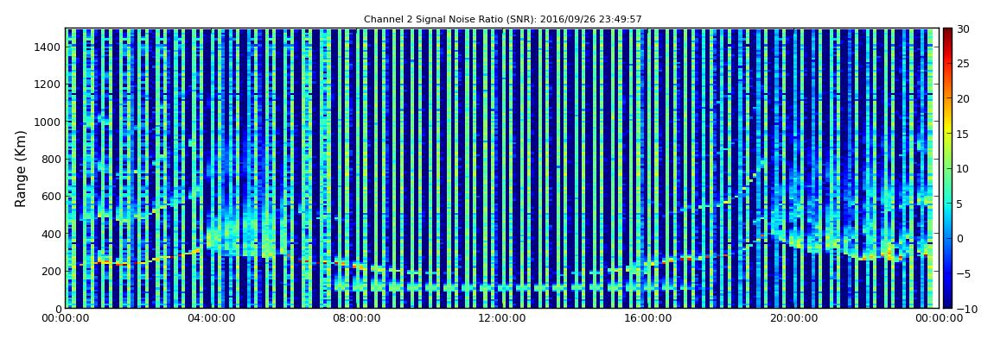Click the colorbar tick label '25'

(x=962, y=64)
